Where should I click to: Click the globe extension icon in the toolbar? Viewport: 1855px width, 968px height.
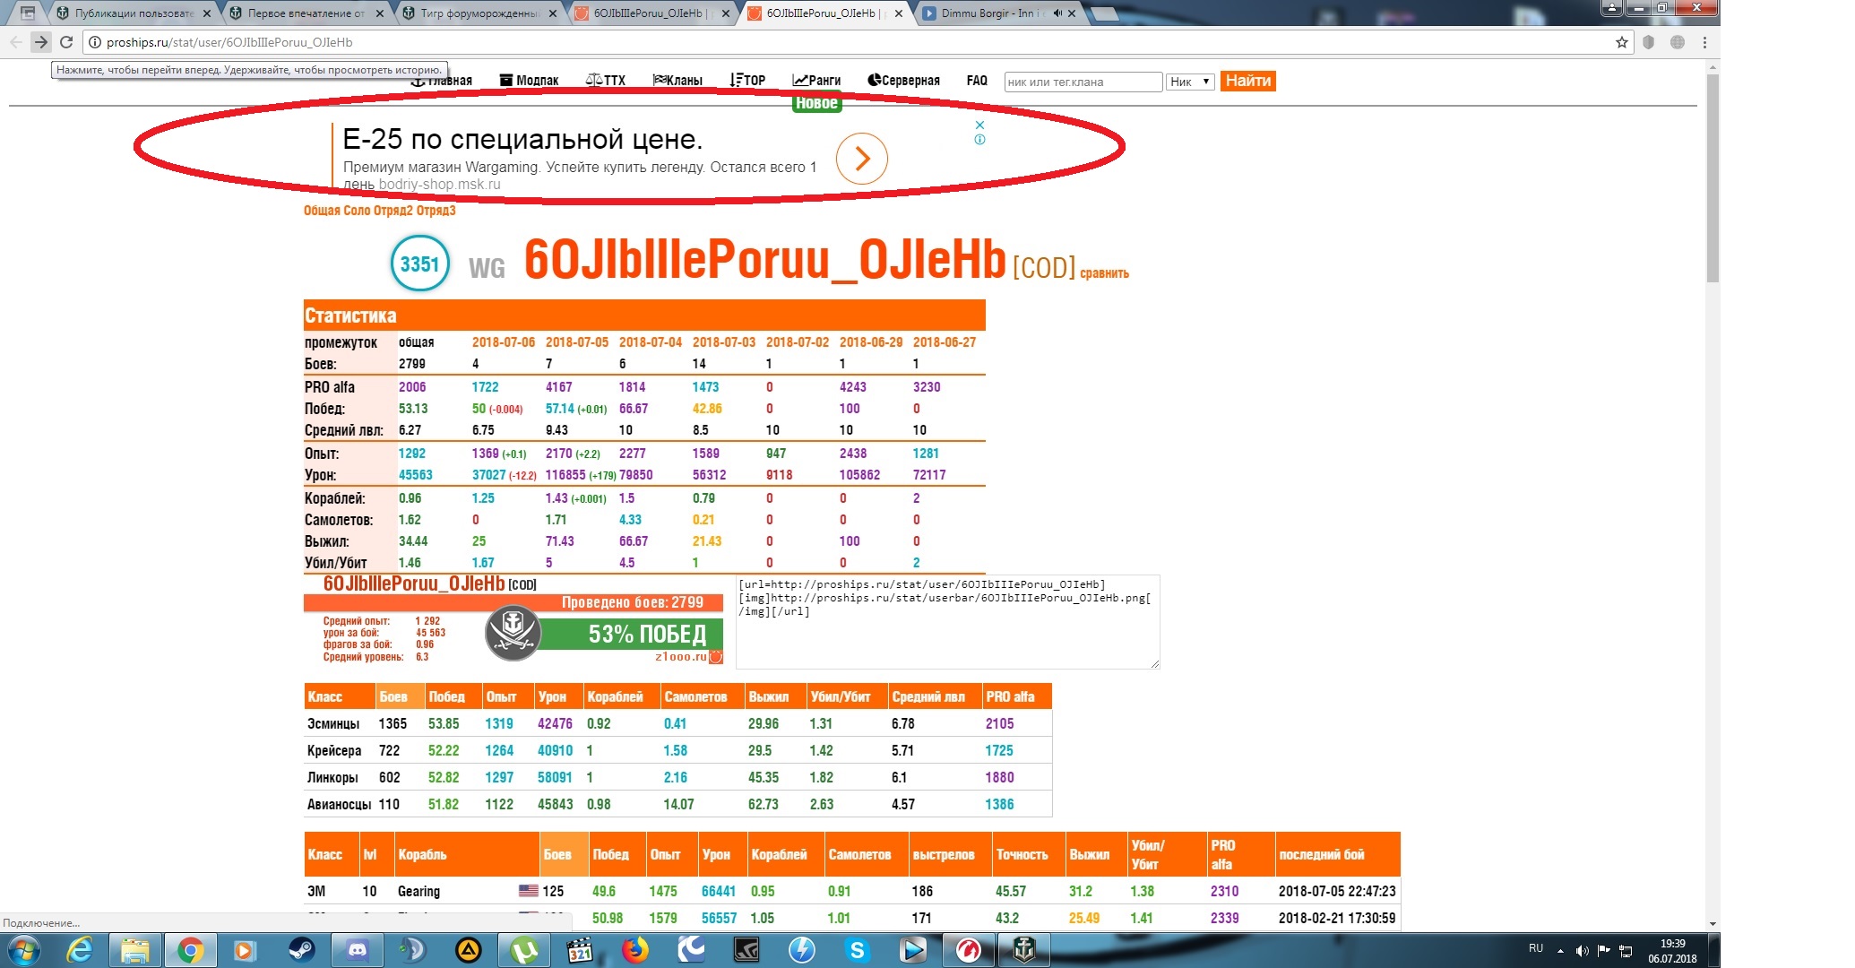(1677, 42)
